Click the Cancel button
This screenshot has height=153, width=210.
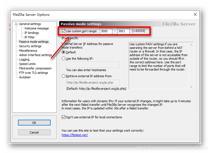click(x=34, y=132)
